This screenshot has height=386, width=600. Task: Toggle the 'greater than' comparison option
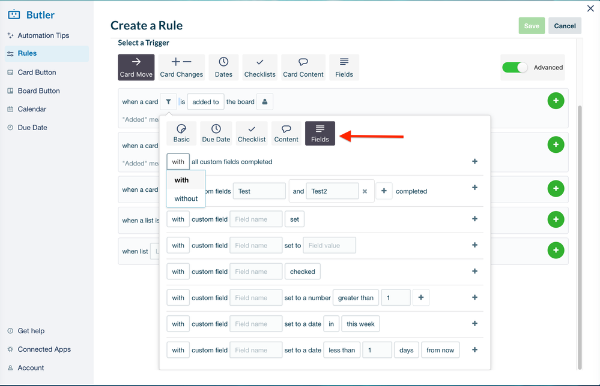(x=356, y=298)
